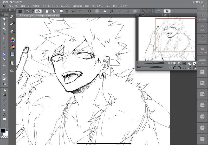
Task: Select the Brush tool
Action: coord(4,64)
